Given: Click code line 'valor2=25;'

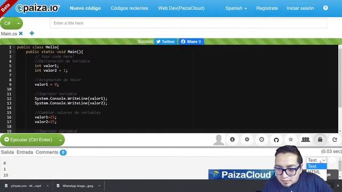Looking at the screenshot, I should pyautogui.click(x=45, y=122).
